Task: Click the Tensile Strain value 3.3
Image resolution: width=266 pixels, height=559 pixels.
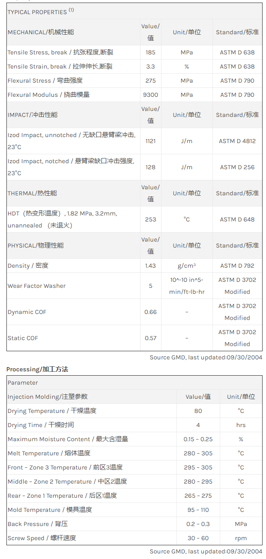Action: [150, 66]
